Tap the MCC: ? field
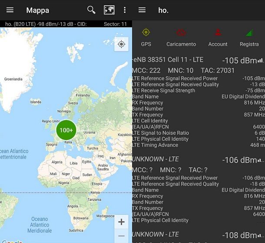 [142, 170]
